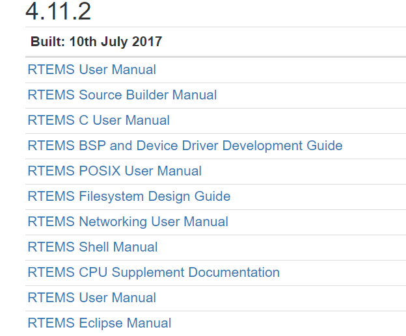Go to RTEMS POSIX User Manual
Image resolution: width=406 pixels, height=336 pixels.
click(x=115, y=171)
